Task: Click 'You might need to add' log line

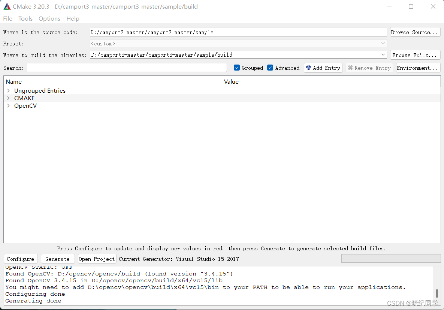Action: pyautogui.click(x=205, y=287)
